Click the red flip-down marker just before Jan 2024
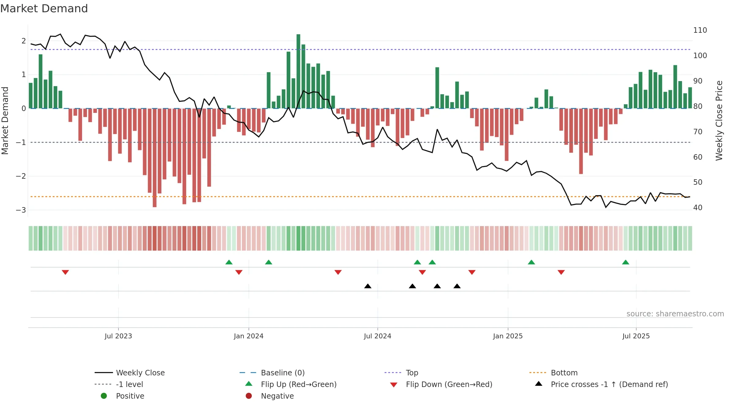The width and height of the screenshot is (735, 413). (x=239, y=272)
